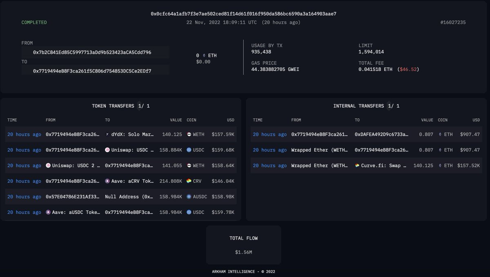The height and width of the screenshot is (277, 490).
Task: Click ETH icon in the $157.52K row
Action: point(440,165)
